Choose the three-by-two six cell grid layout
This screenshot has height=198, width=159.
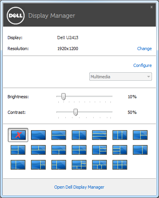click(120, 165)
